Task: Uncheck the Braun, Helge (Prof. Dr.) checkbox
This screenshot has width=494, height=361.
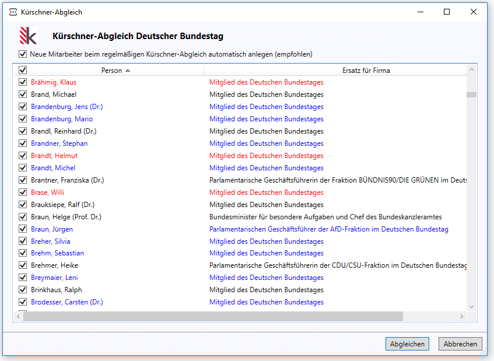Action: pos(23,217)
